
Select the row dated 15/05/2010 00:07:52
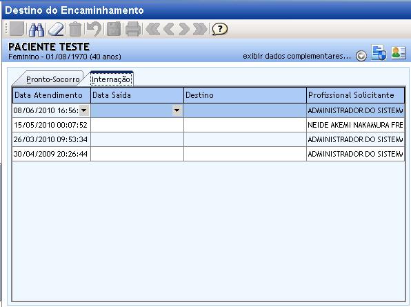(x=208, y=125)
